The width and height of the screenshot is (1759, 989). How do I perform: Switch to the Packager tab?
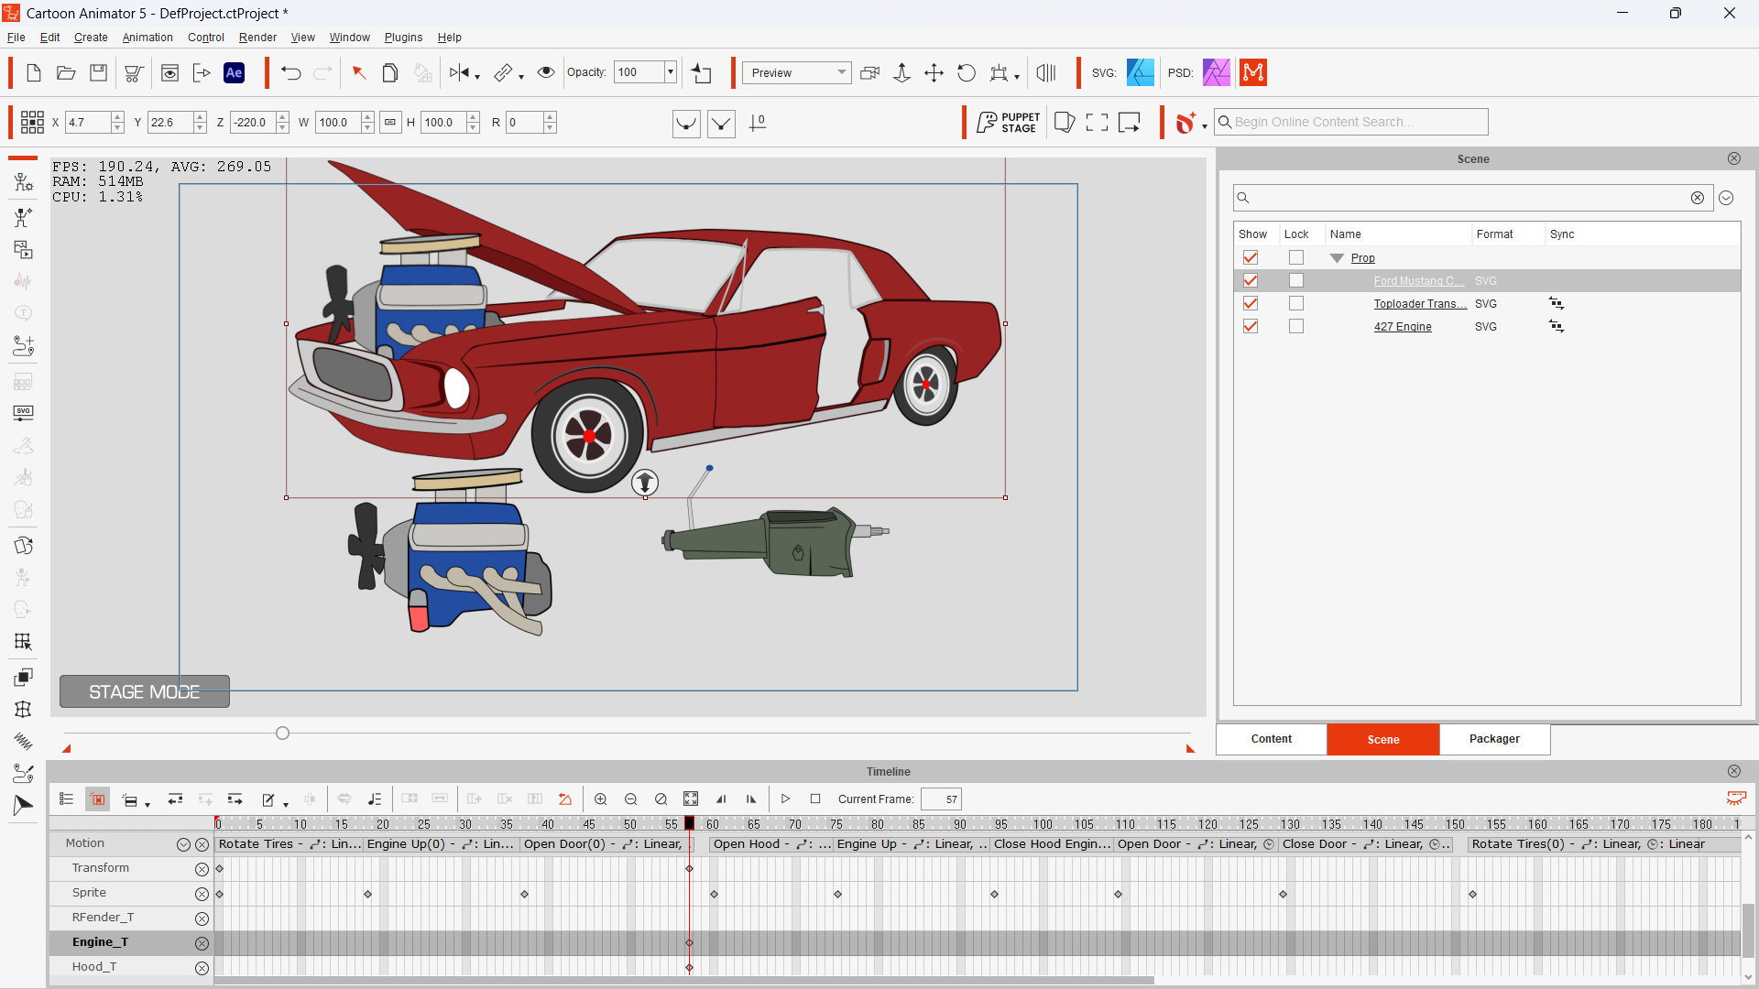click(x=1494, y=739)
